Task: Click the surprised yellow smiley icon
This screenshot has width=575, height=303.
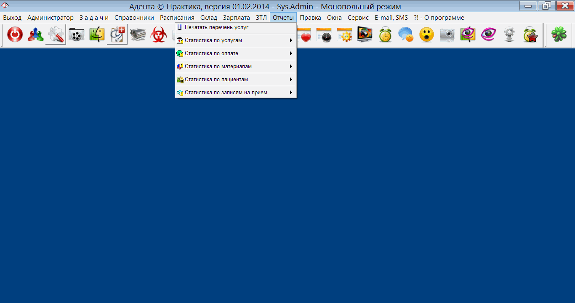Action: click(x=426, y=35)
